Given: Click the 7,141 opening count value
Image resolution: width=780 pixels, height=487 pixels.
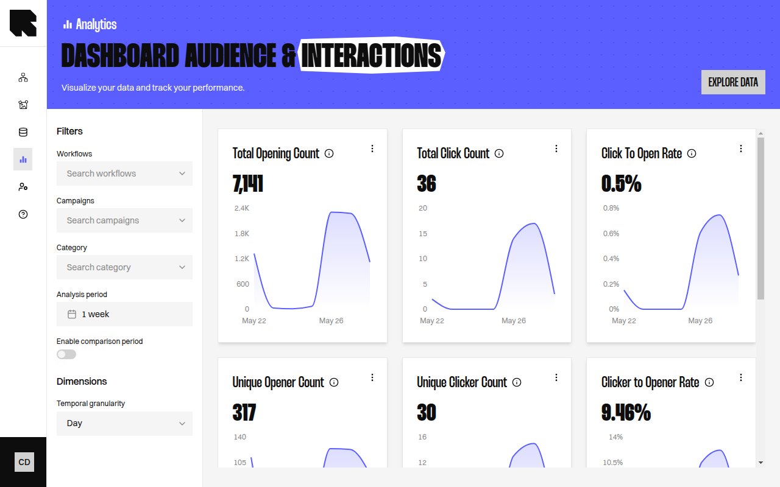Looking at the screenshot, I should (x=248, y=184).
